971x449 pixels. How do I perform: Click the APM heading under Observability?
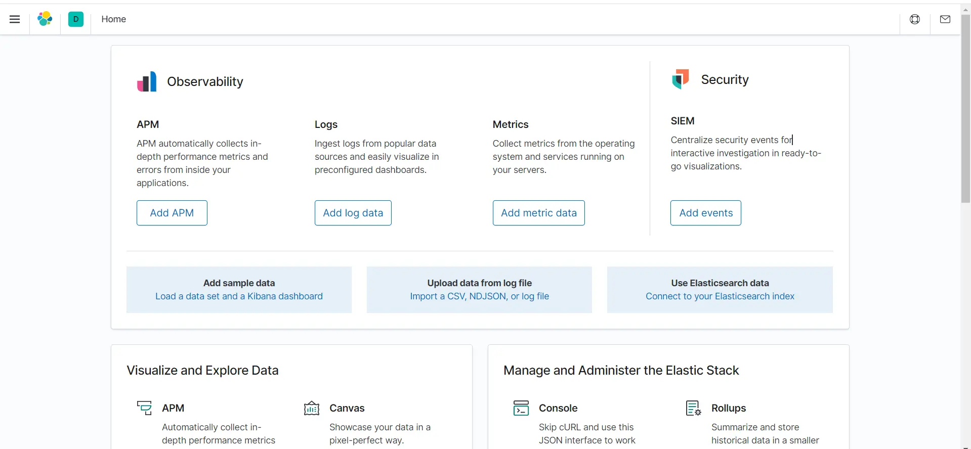(148, 124)
